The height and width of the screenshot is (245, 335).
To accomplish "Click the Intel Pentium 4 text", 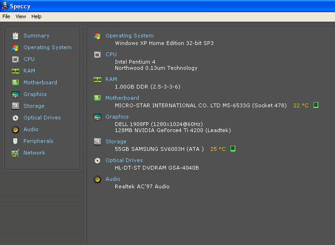I will coord(135,62).
